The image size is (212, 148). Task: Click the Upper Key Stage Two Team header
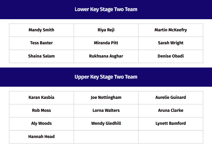[x=106, y=77]
